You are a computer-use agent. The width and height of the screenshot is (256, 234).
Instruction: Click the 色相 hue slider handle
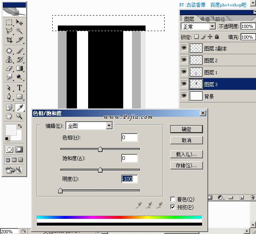point(100,149)
